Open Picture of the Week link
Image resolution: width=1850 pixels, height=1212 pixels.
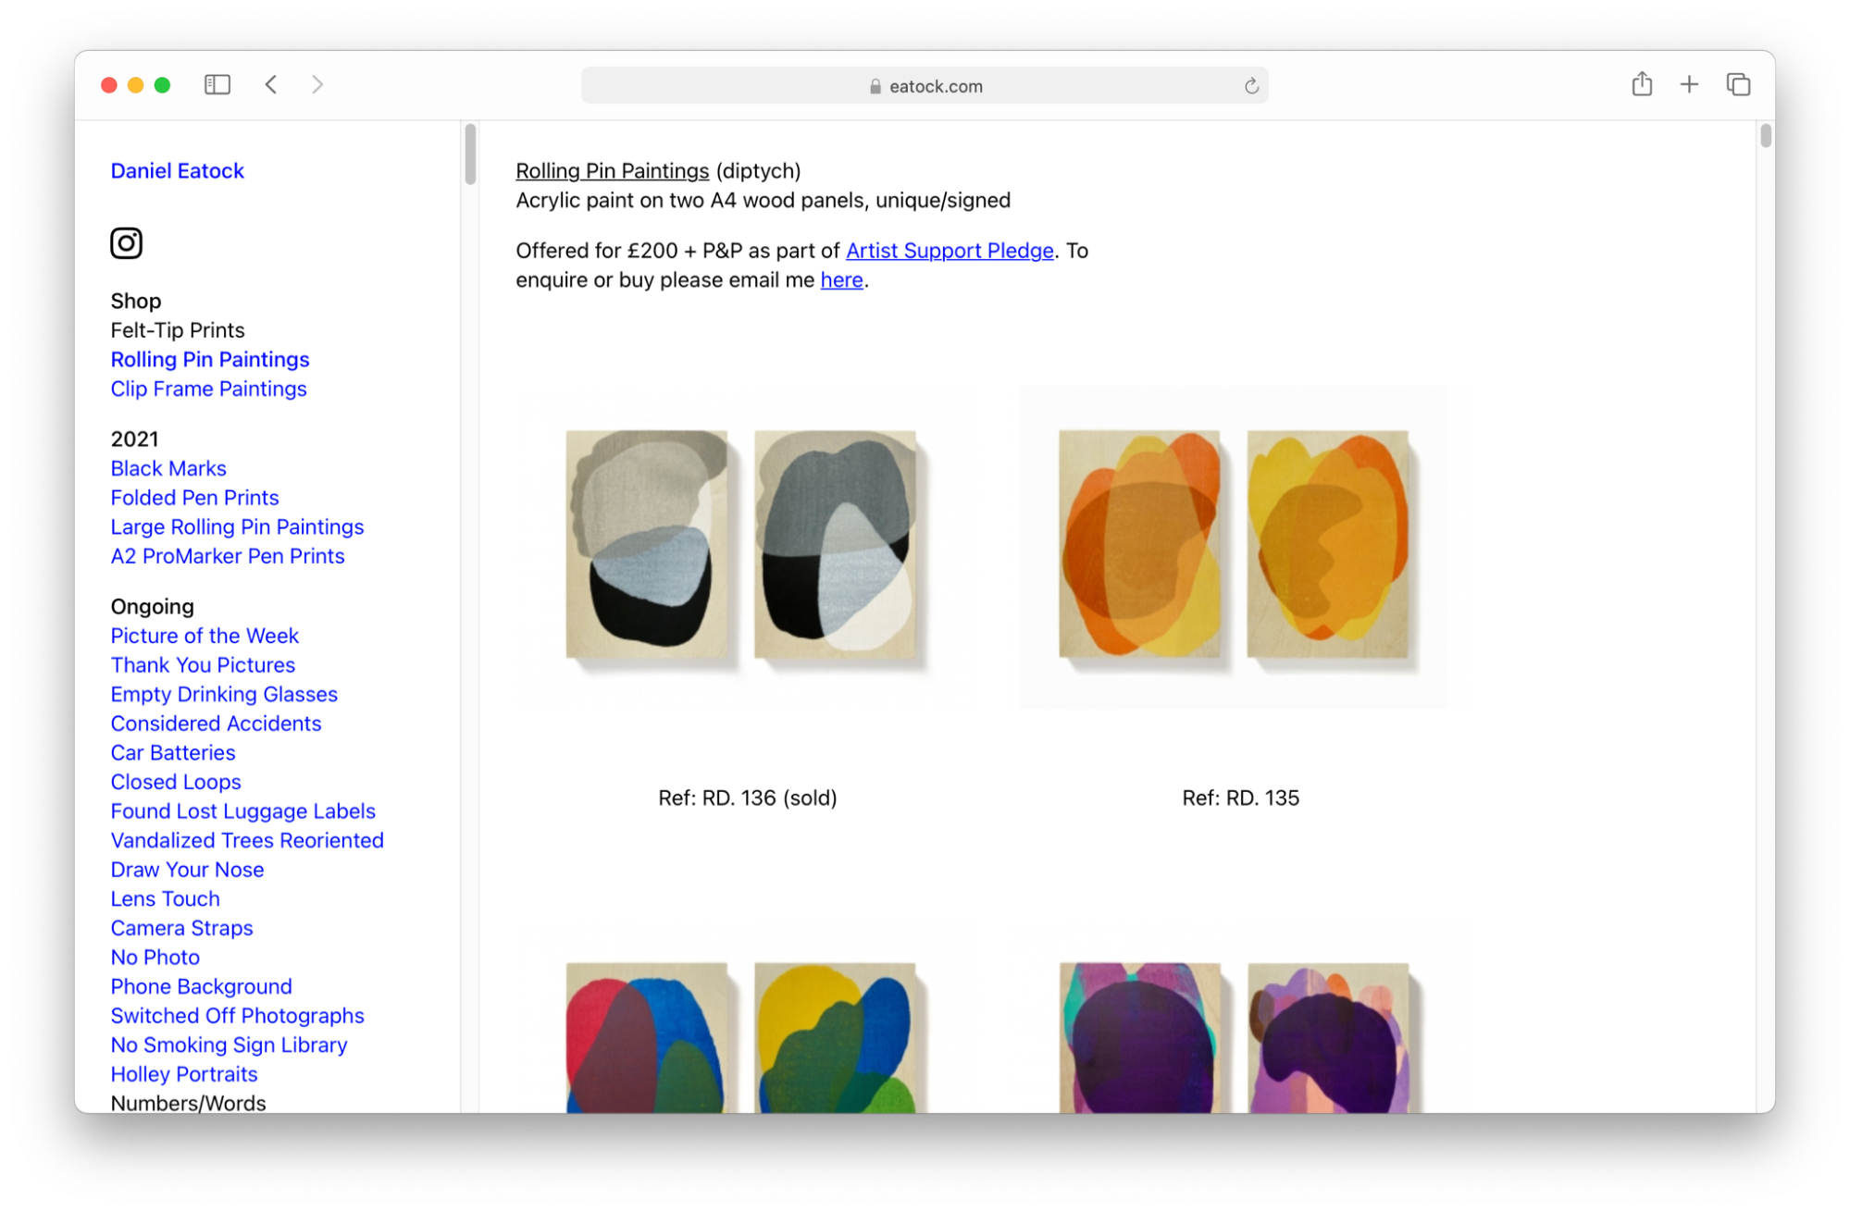pyautogui.click(x=205, y=637)
